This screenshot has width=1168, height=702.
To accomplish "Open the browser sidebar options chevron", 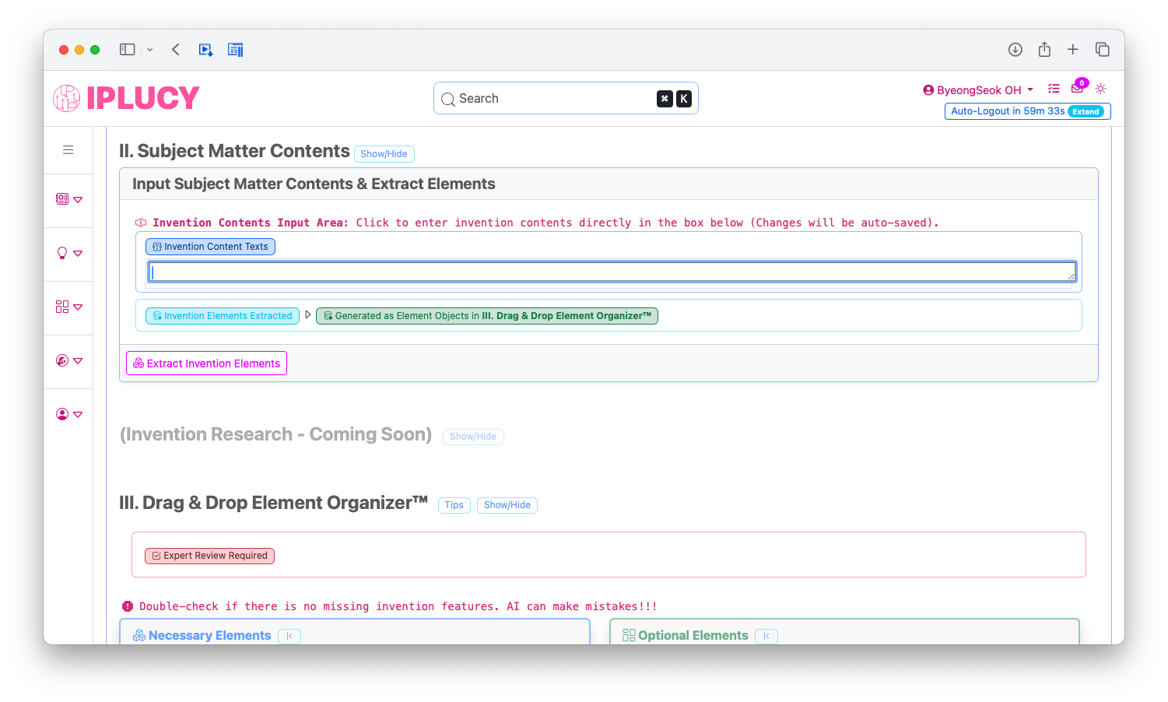I will pyautogui.click(x=150, y=50).
